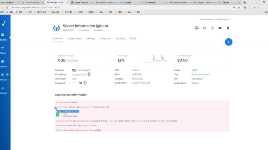268x150 pixels.
Task: Copy the password with the clipboard icon
Action: point(85,83)
